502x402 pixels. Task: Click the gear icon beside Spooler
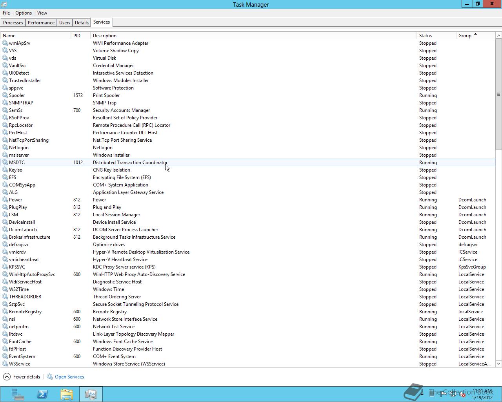pos(5,95)
